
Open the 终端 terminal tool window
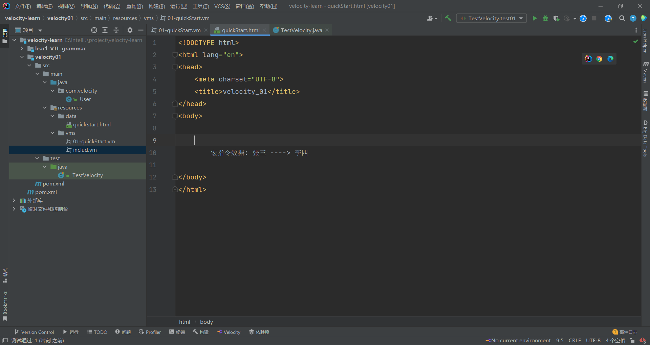coord(177,332)
